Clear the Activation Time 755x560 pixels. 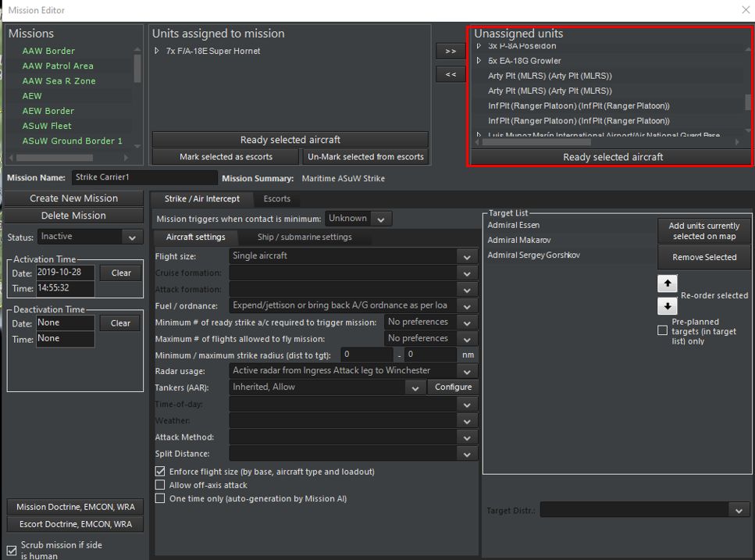click(121, 273)
